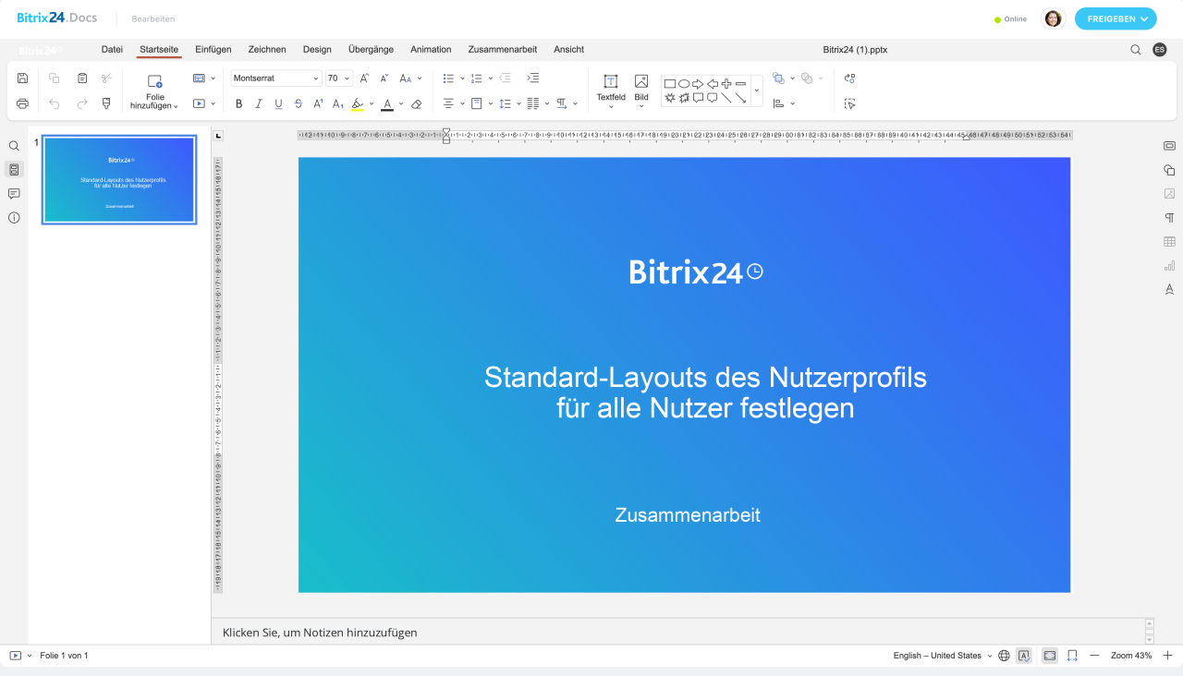Toggle spell checking in the status bar
Viewport: 1183px width, 676px height.
tap(1024, 656)
